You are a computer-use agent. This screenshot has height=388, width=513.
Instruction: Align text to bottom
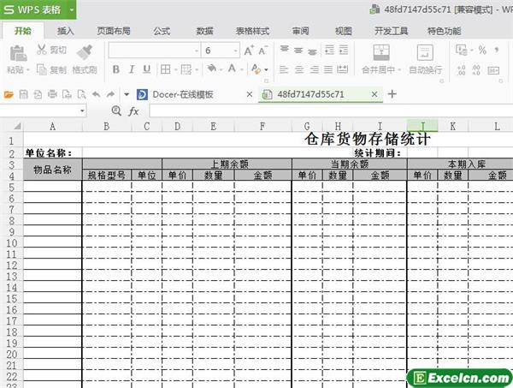pyautogui.click(x=312, y=51)
